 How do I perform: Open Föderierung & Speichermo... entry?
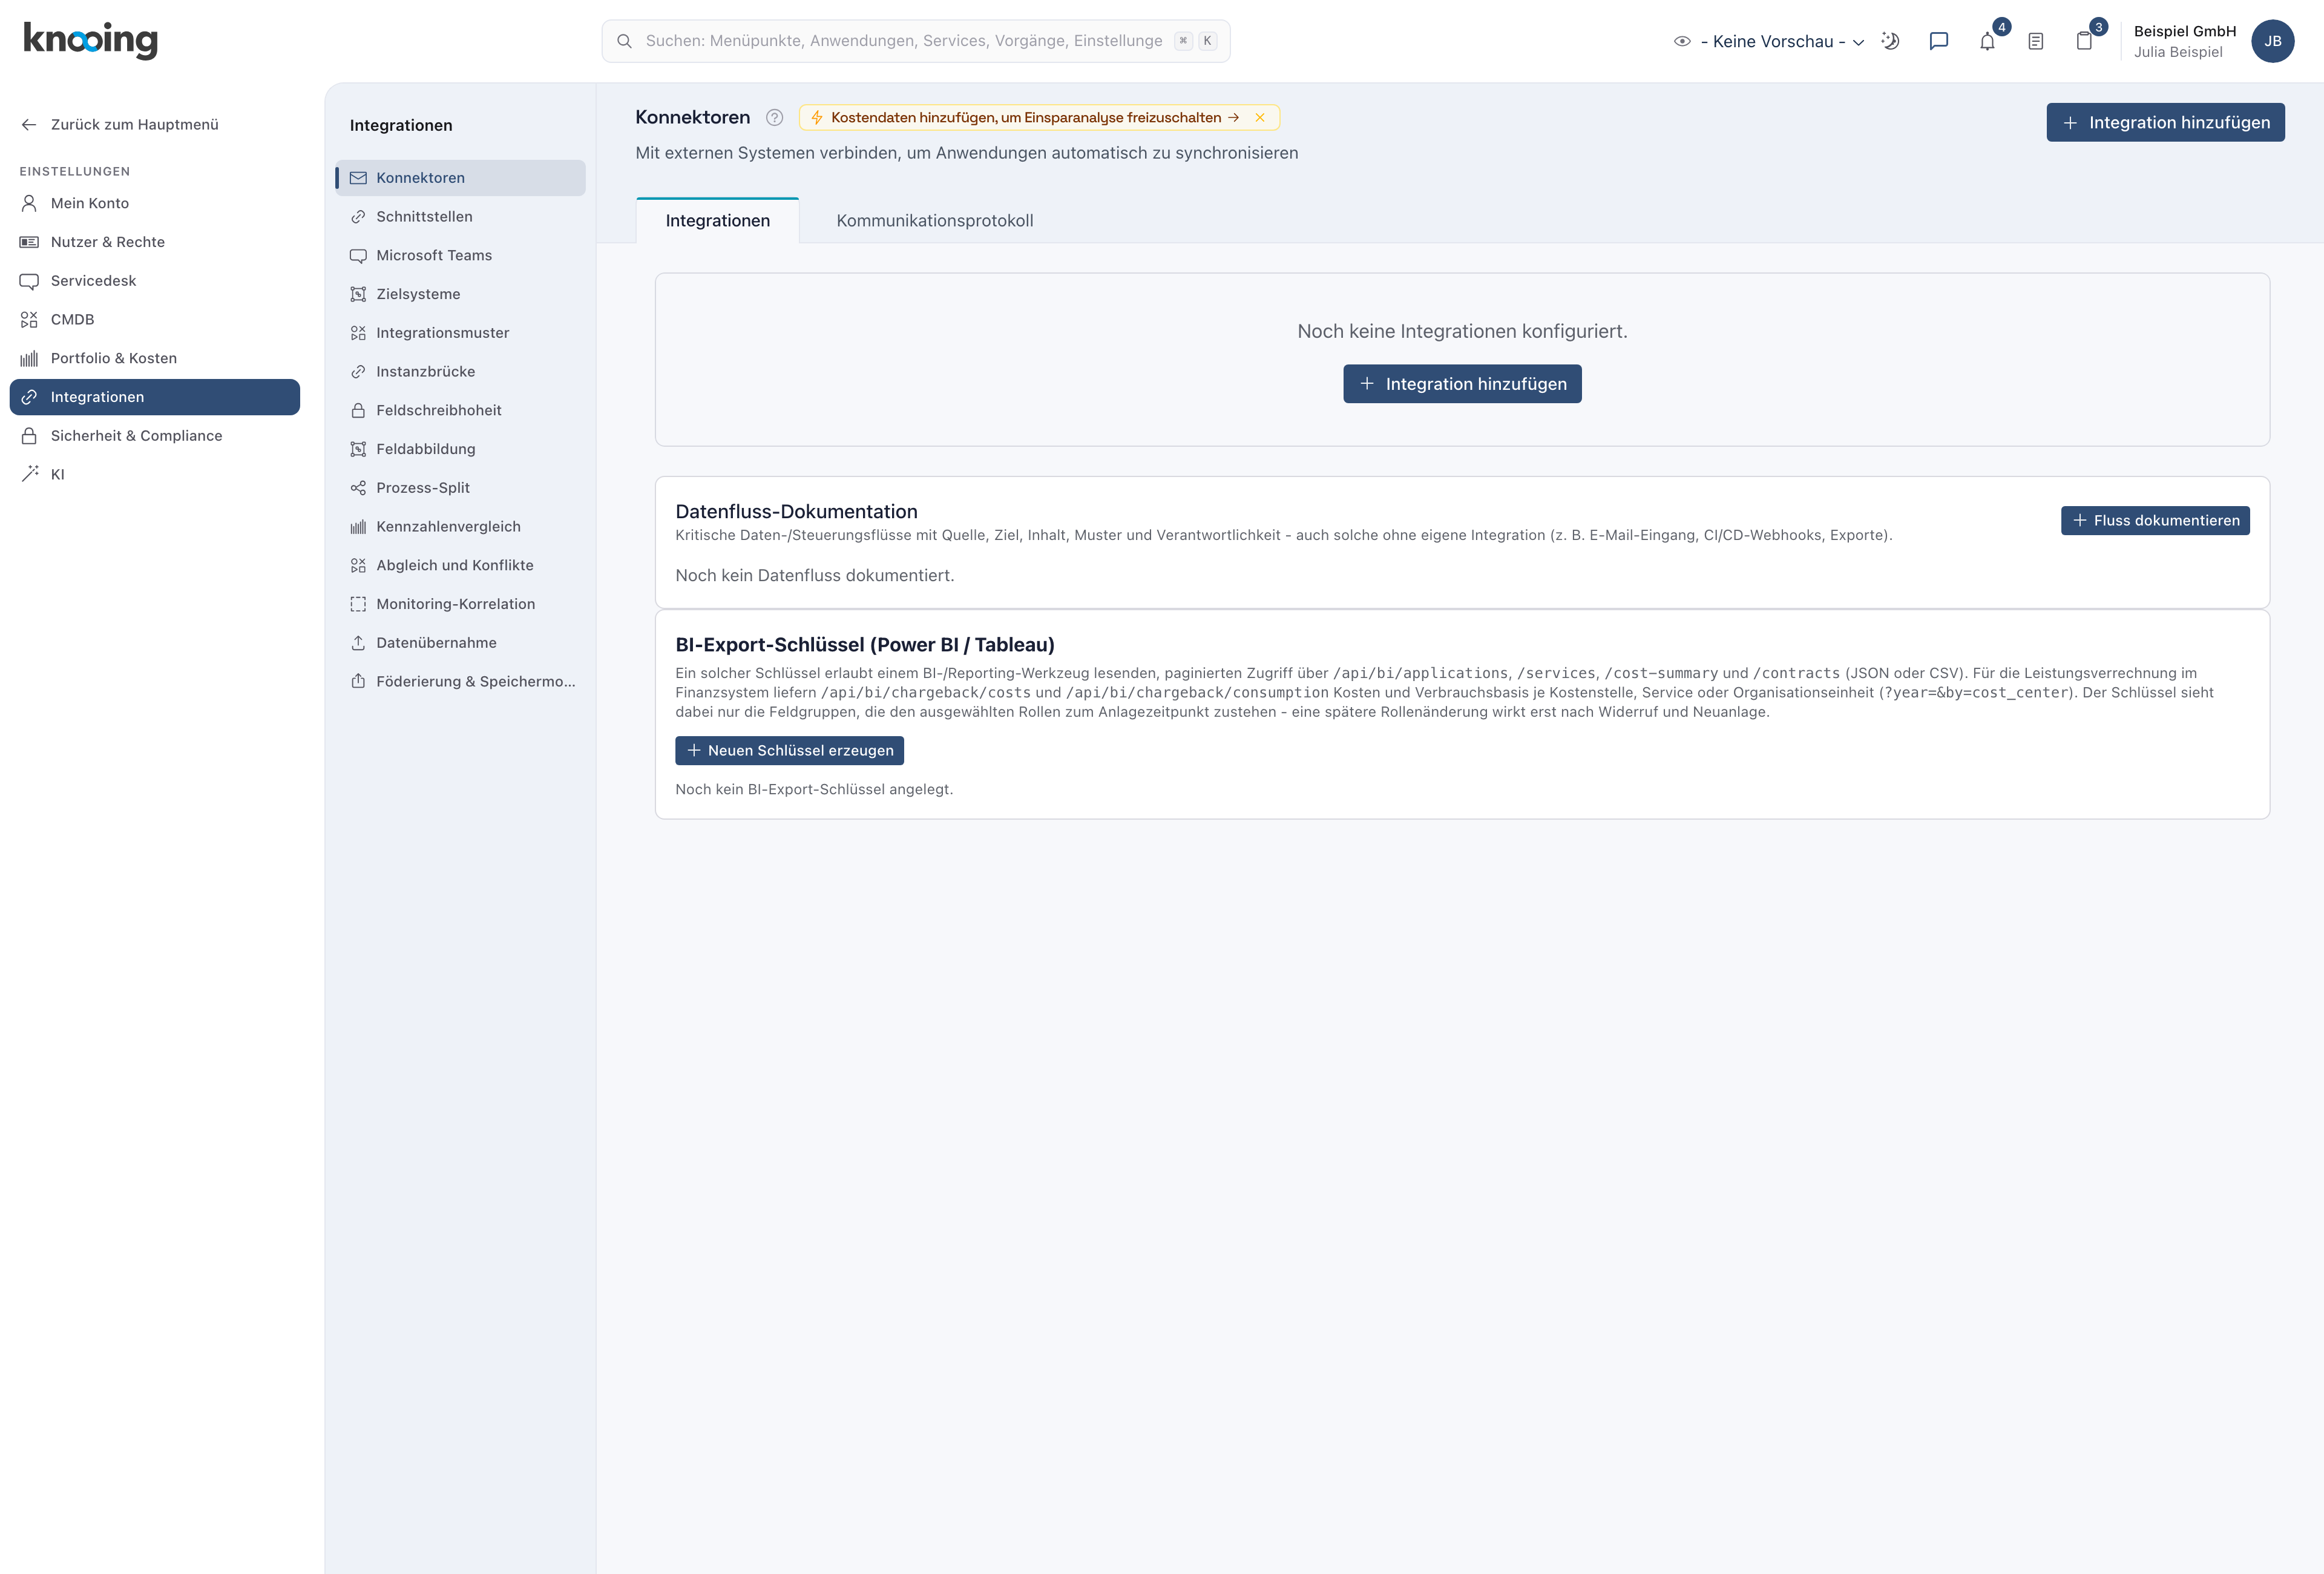tap(460, 681)
